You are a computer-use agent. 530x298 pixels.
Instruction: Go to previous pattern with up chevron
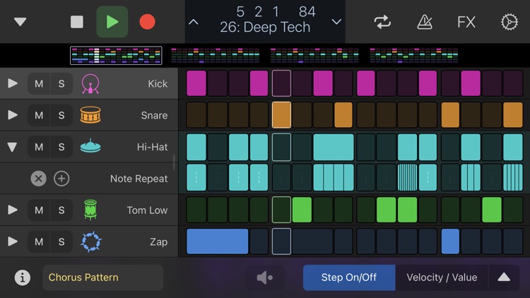(194, 22)
